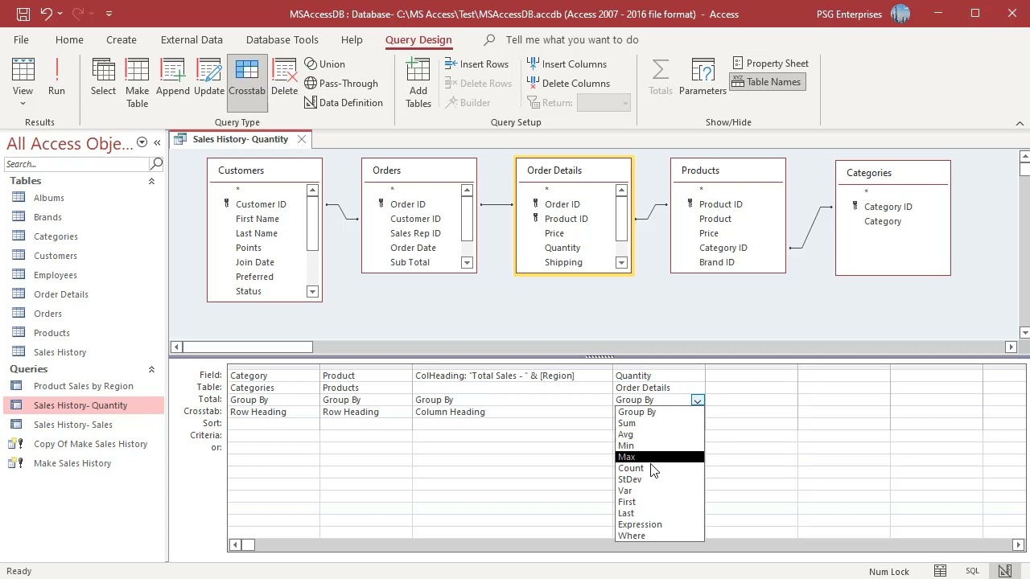1030x579 pixels.
Task: Open the Add Tables pane
Action: tap(418, 82)
